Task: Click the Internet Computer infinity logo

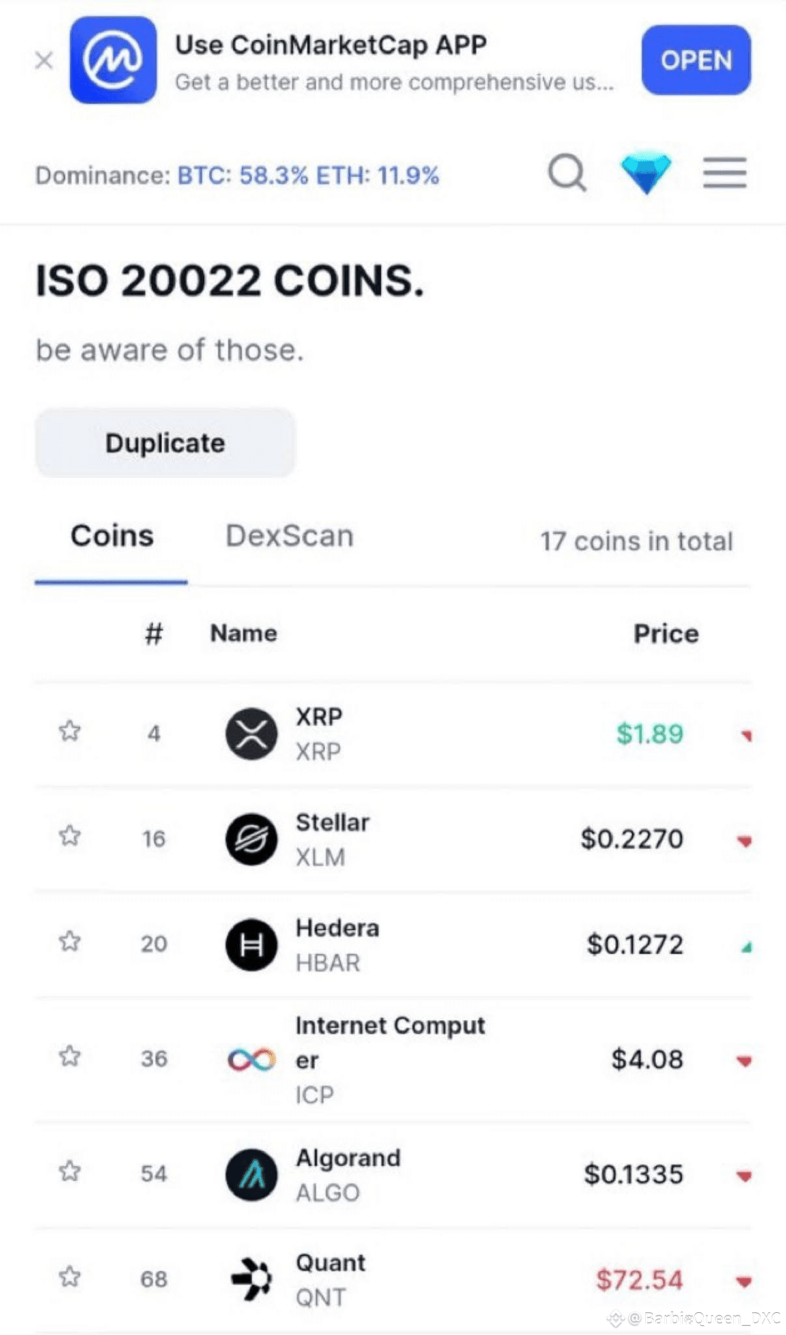Action: coord(252,1059)
